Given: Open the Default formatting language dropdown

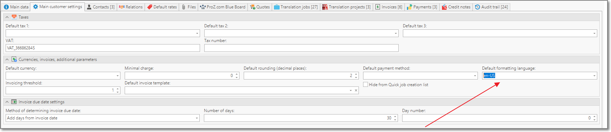Looking at the screenshot, I should pyautogui.click(x=594, y=76).
